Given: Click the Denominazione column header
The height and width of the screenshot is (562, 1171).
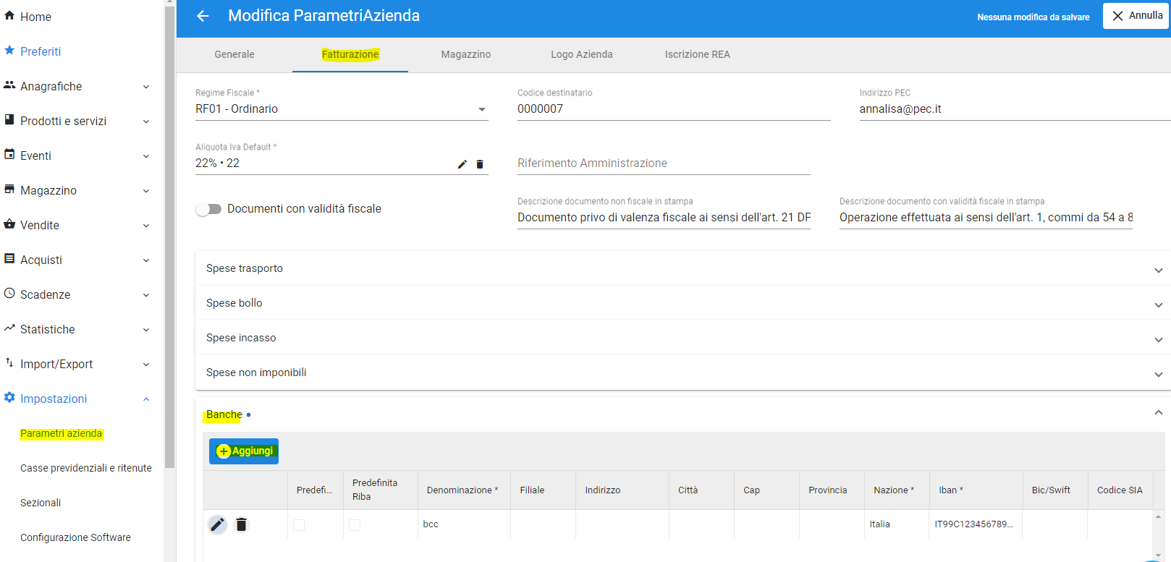Looking at the screenshot, I should 464,490.
